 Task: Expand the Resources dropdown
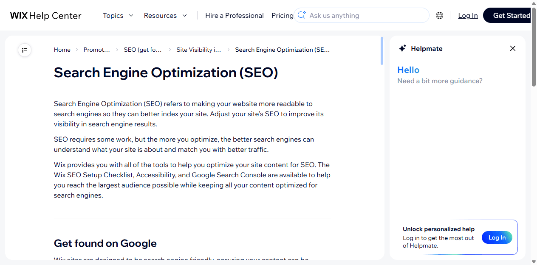coord(165,16)
